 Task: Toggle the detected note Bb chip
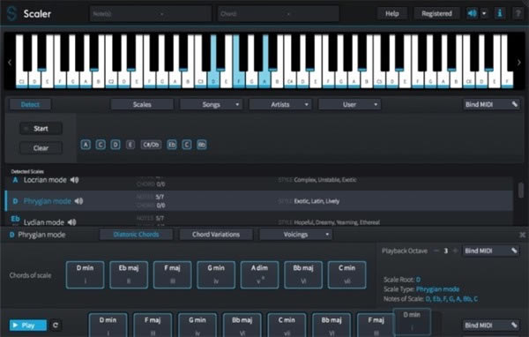tap(201, 145)
